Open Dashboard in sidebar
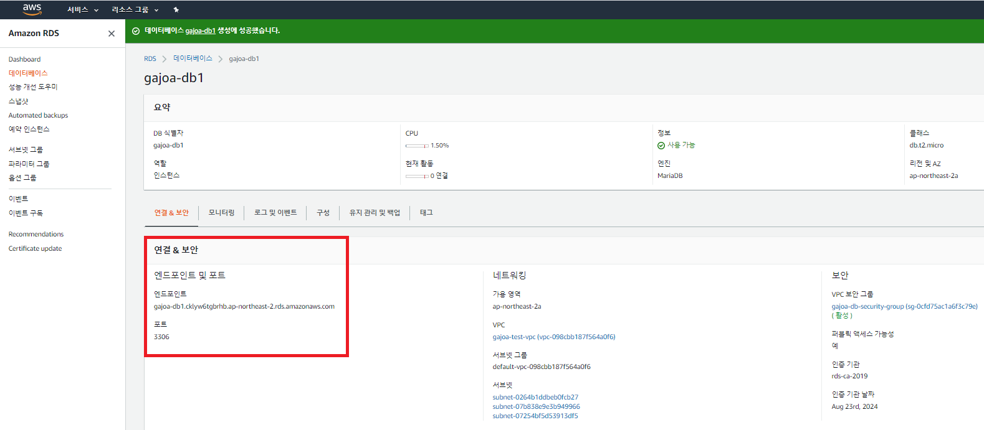Viewport: 984px width, 430px height. [x=24, y=59]
